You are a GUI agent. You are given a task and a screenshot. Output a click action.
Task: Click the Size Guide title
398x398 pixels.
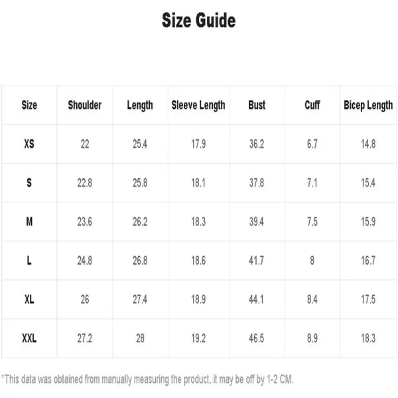pos(199,21)
